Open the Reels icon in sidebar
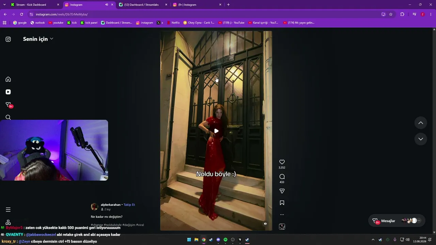The height and width of the screenshot is (245, 436). [8, 92]
